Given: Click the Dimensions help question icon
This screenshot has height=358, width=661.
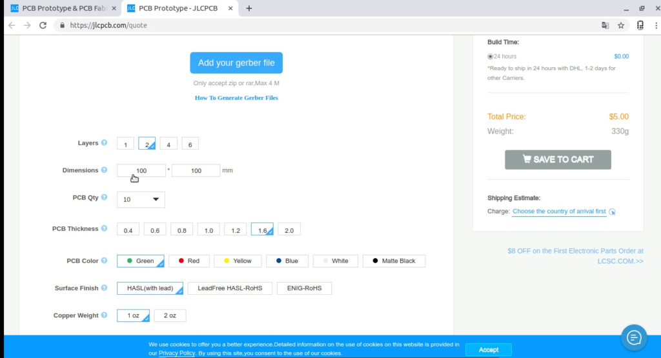Looking at the screenshot, I should [104, 170].
